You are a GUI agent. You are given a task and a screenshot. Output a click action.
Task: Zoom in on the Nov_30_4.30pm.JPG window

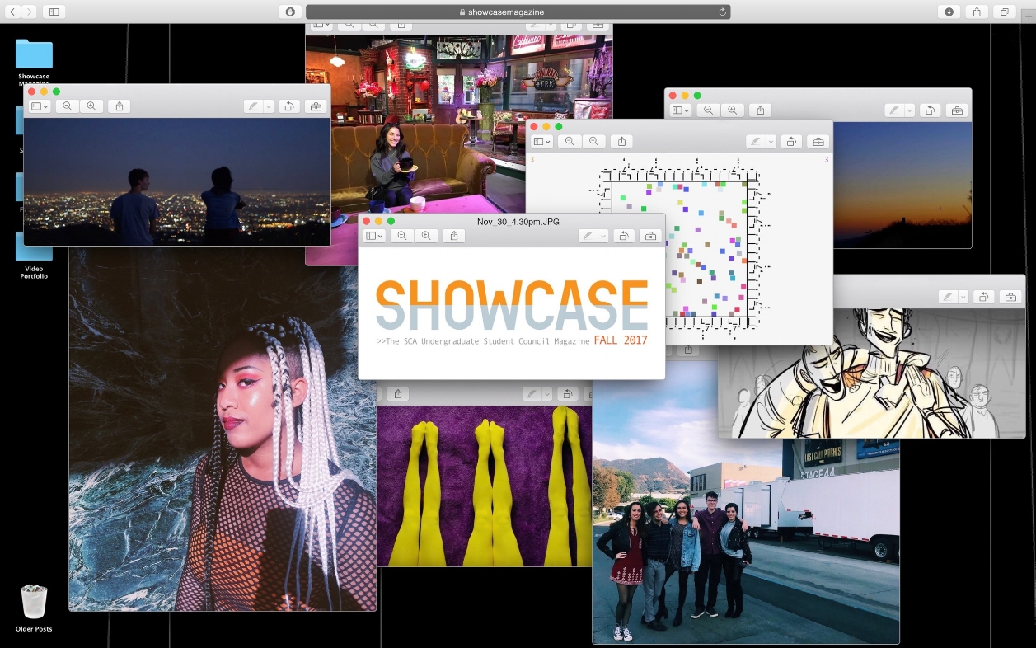point(426,236)
